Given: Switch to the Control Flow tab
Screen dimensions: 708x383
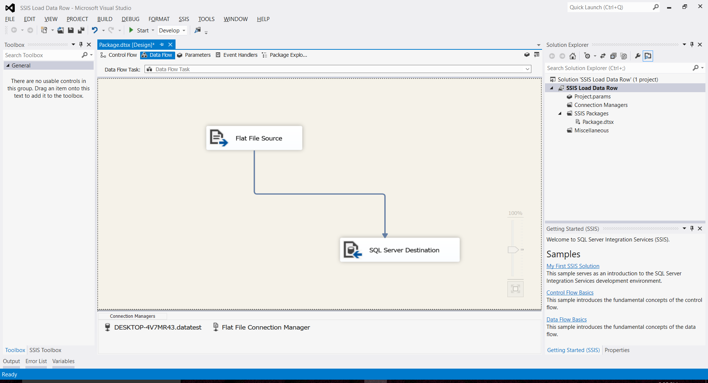Looking at the screenshot, I should coord(118,55).
